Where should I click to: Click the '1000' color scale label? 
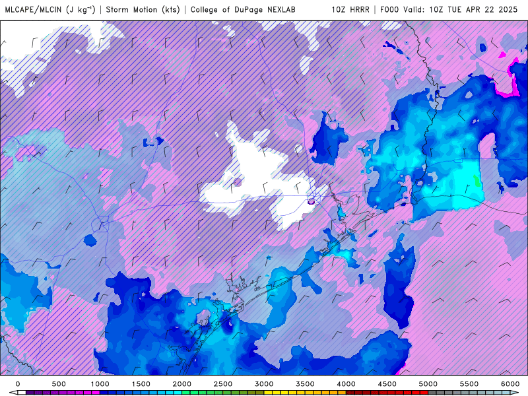point(100,384)
